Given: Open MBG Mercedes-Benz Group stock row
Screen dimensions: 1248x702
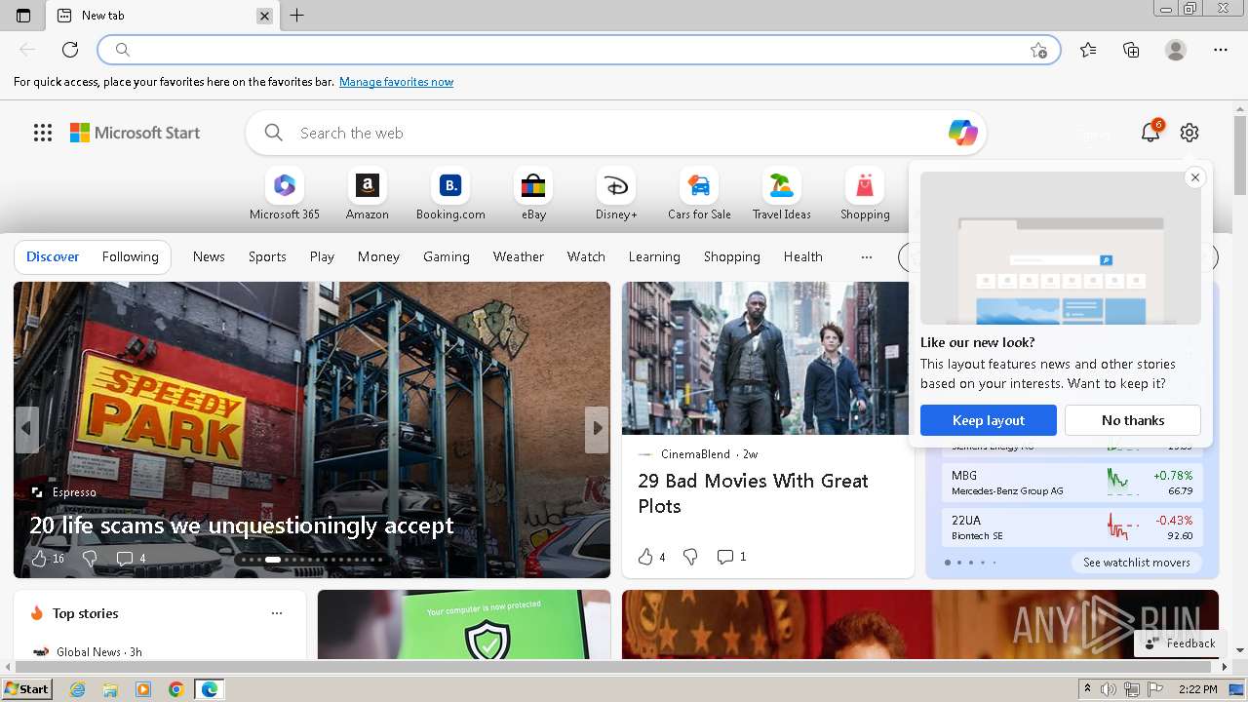Looking at the screenshot, I should 1072,483.
